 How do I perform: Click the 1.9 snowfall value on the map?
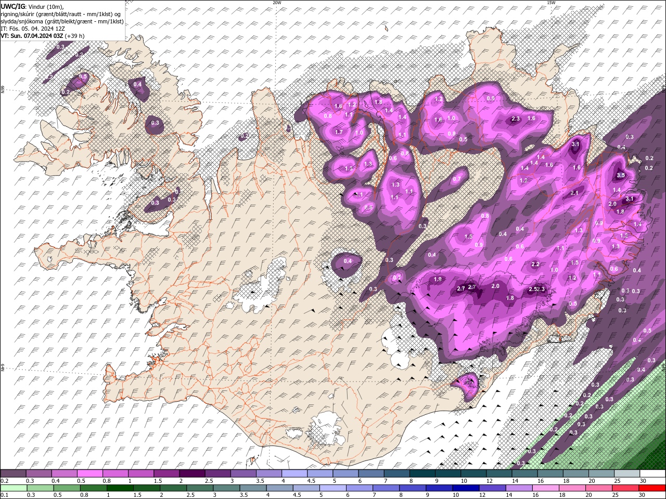click(438, 280)
